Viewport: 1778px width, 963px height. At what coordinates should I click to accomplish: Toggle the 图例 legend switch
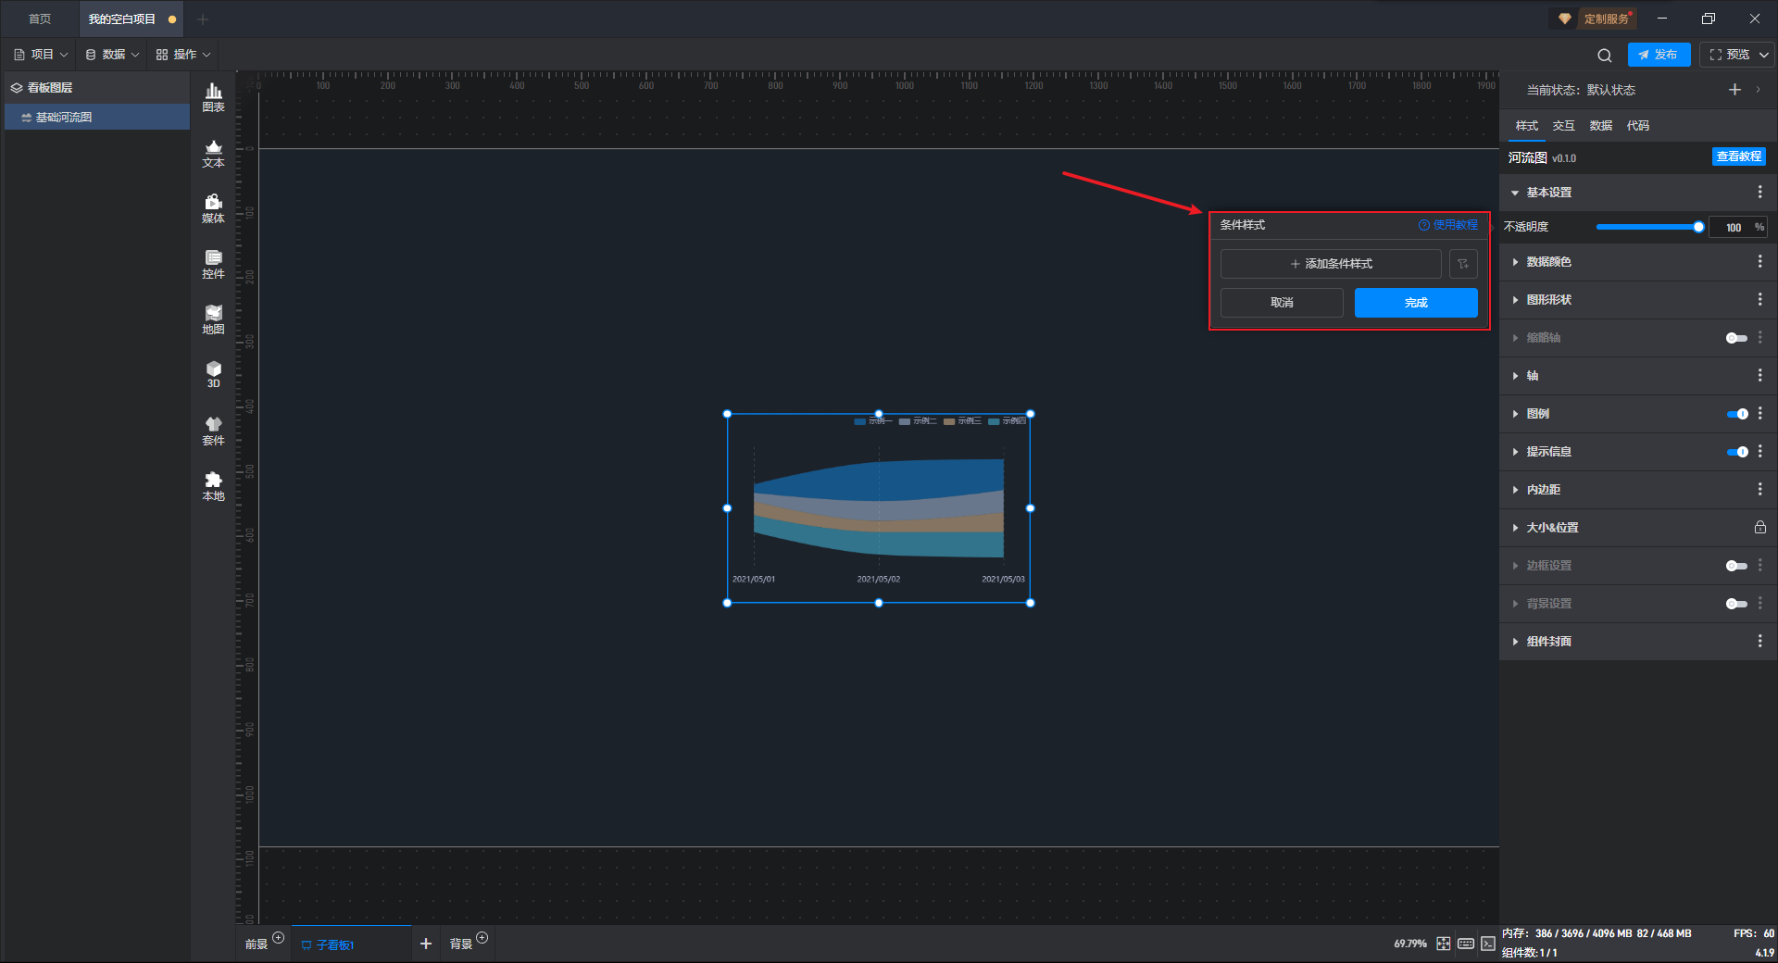[x=1737, y=414]
